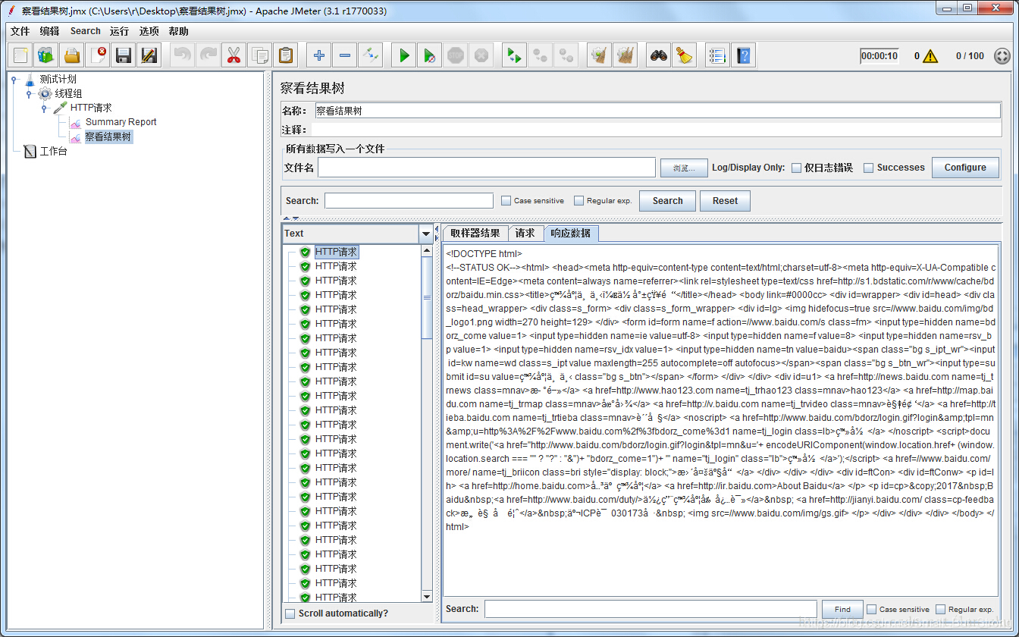Collapse all nodes with the minus icon
The height and width of the screenshot is (637, 1019).
(x=345, y=55)
